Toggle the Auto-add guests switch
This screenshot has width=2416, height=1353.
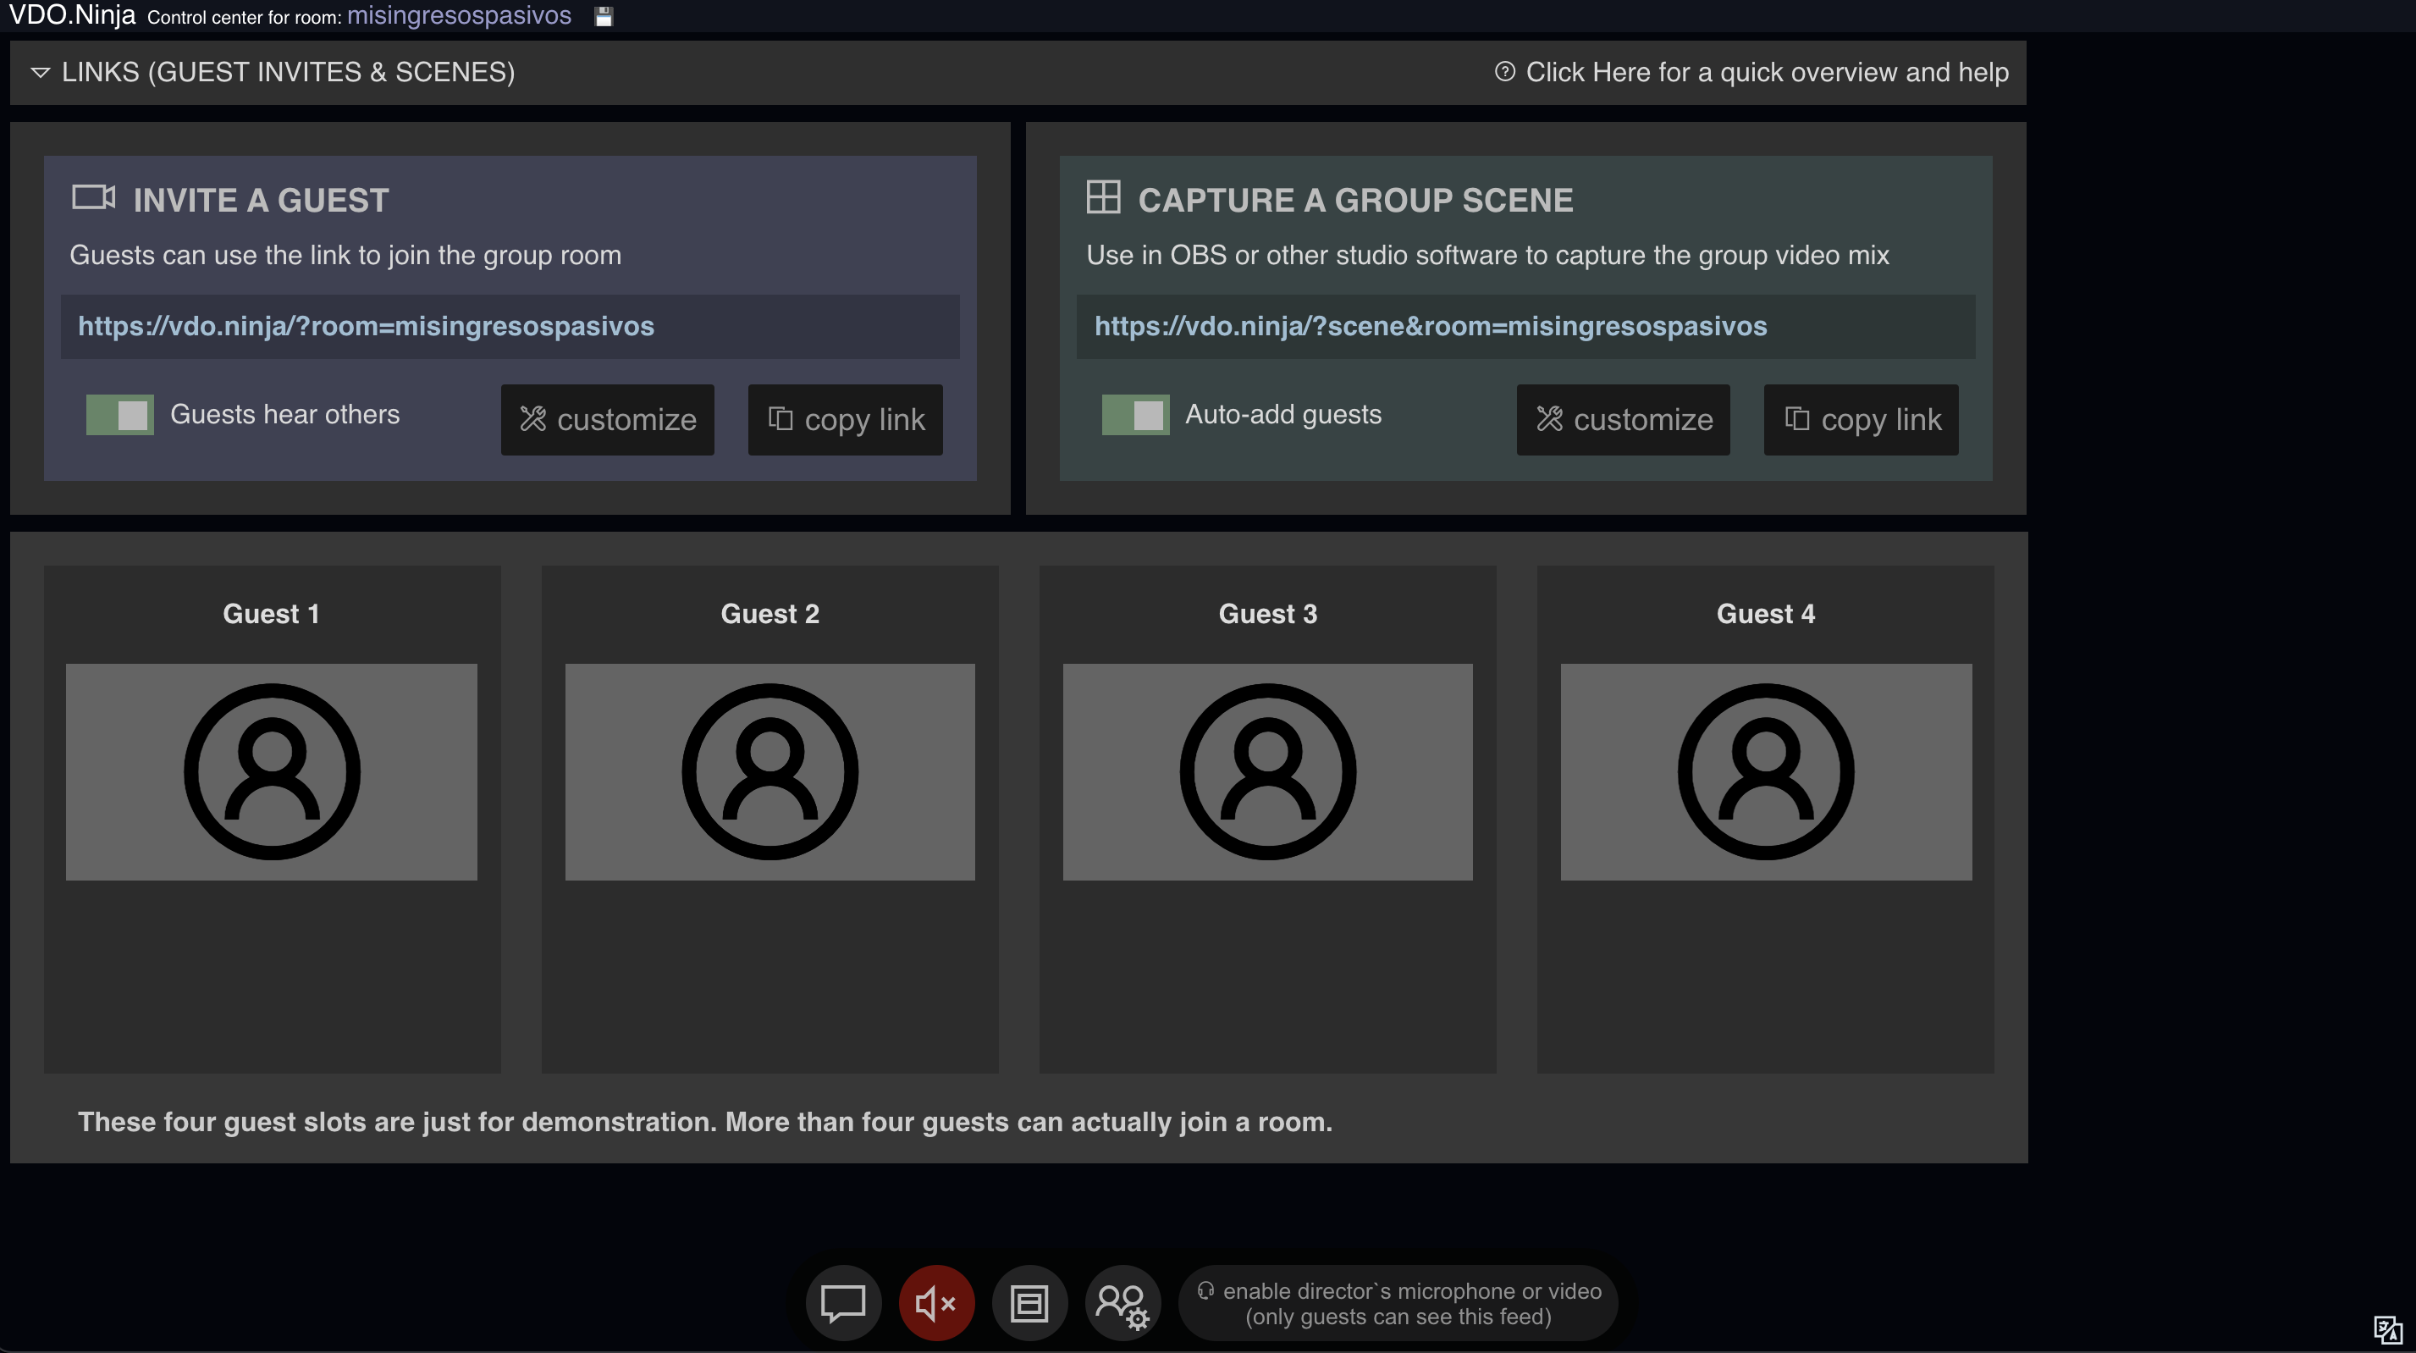[x=1135, y=415]
